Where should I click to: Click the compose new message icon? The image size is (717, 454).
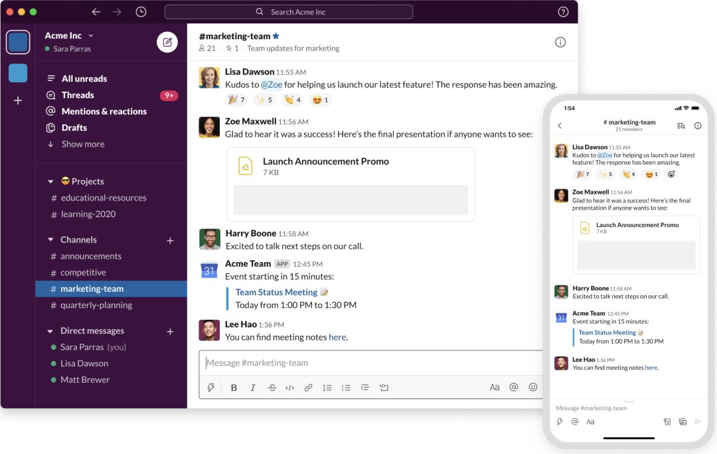coord(167,42)
